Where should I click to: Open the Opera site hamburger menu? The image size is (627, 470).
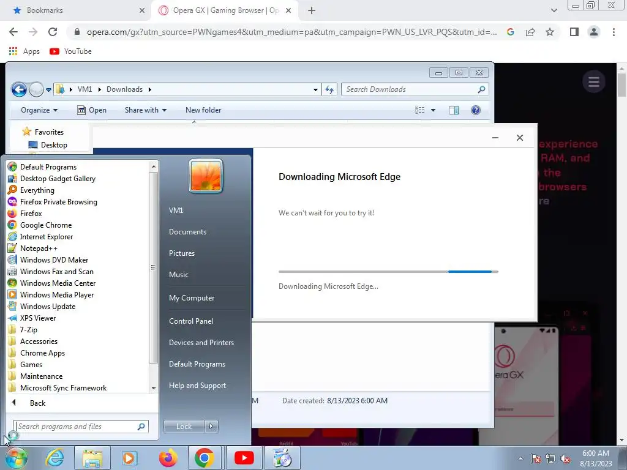coord(594,82)
